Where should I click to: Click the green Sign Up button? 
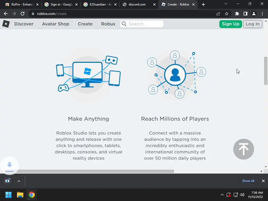click(231, 24)
